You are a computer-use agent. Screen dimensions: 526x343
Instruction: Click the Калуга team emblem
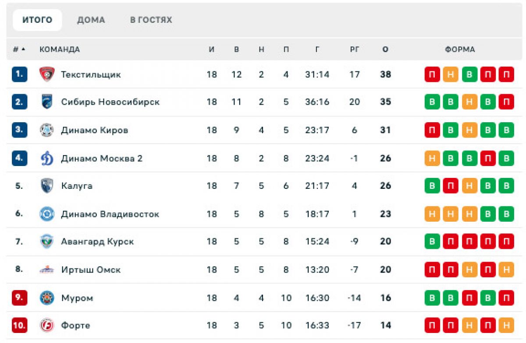click(x=47, y=186)
